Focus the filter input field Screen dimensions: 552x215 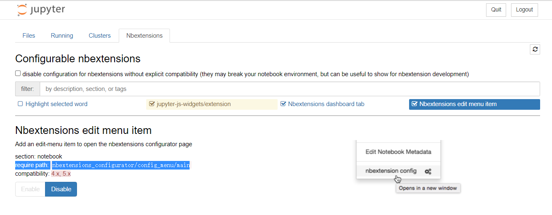pos(290,89)
